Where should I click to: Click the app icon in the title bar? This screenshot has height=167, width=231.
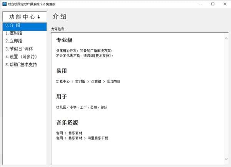coord(4,4)
